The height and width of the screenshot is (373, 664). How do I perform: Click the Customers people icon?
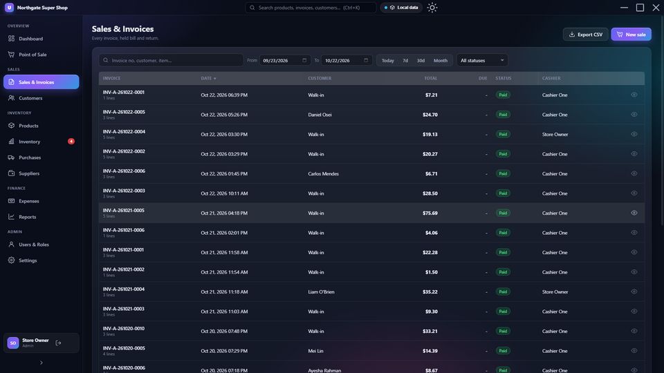click(x=12, y=98)
